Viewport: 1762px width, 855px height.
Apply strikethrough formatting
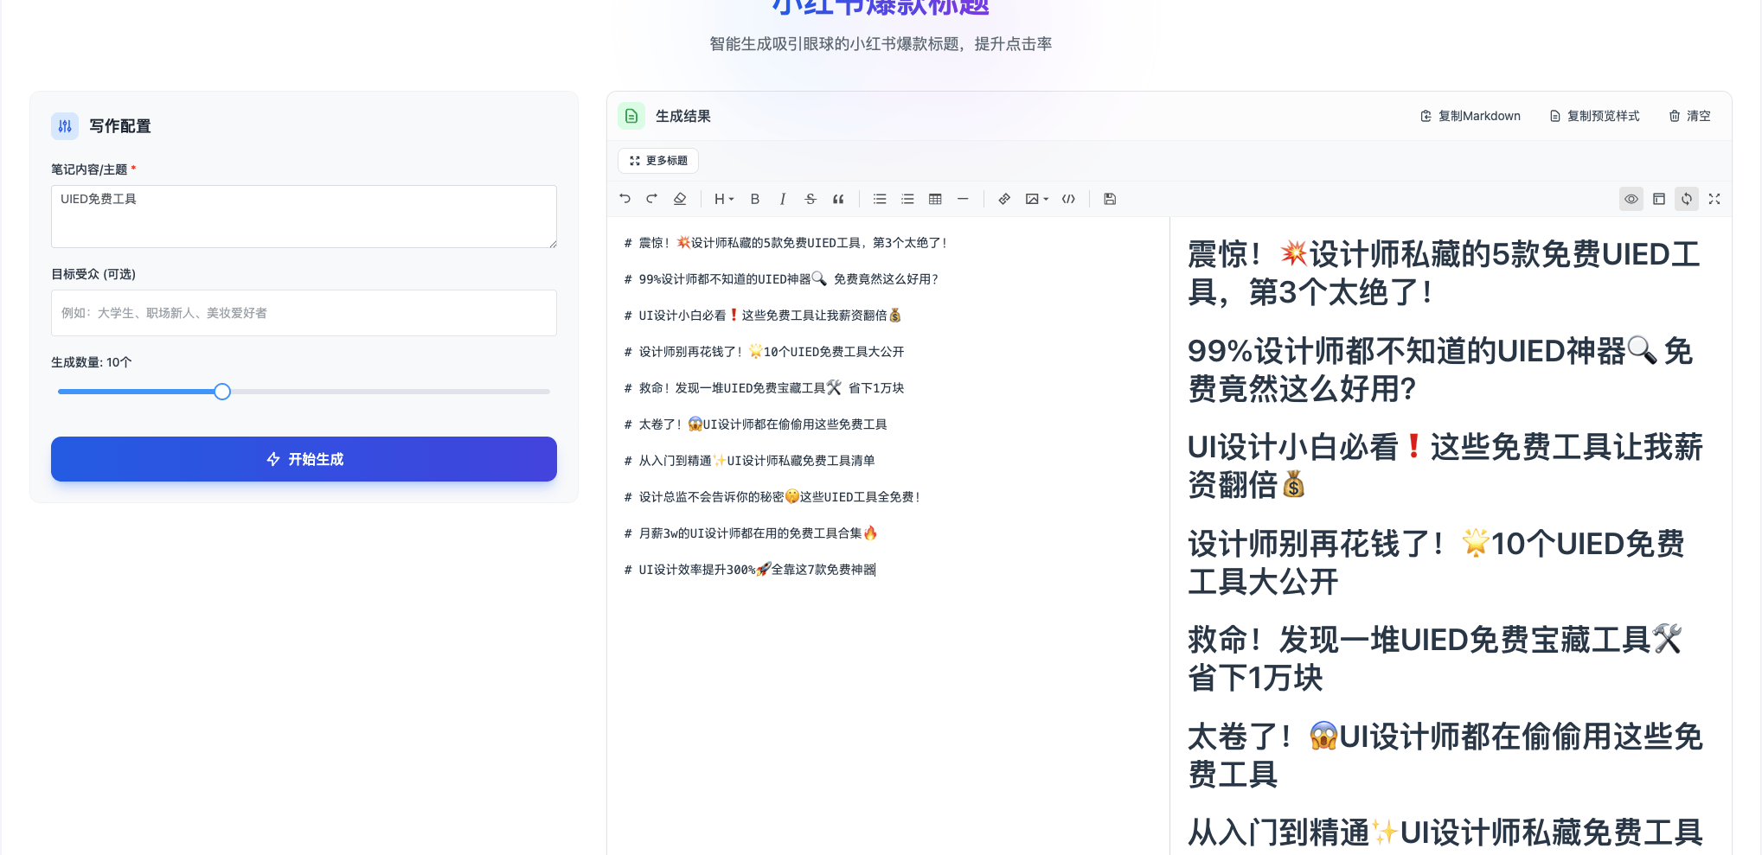(x=811, y=199)
